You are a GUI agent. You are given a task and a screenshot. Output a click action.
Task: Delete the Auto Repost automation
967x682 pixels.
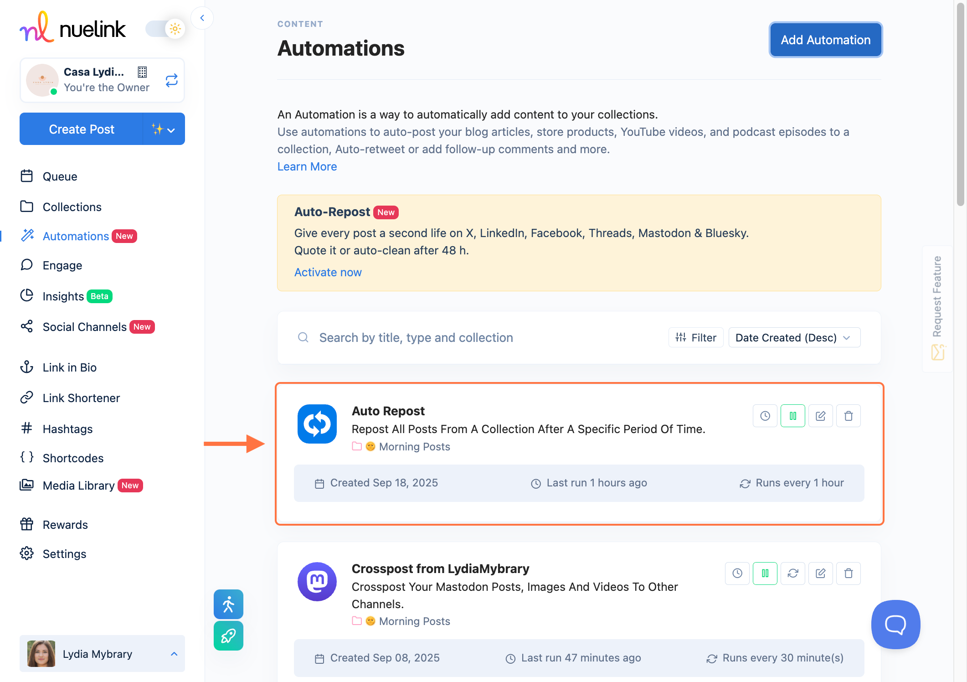(848, 416)
